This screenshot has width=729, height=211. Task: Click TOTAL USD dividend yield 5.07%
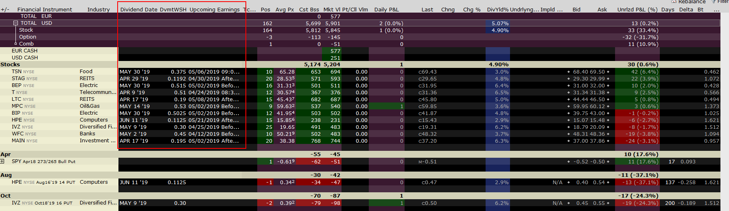(500, 24)
